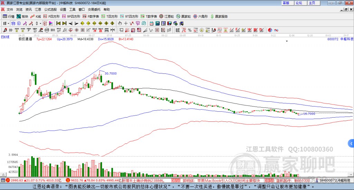Open the 交易委托 menu
354x190 pixels.
coord(94,9)
